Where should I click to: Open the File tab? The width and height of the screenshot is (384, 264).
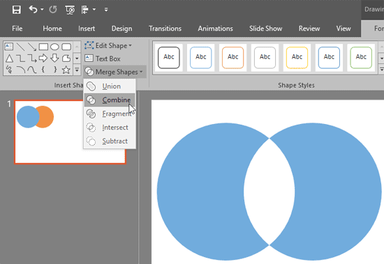click(17, 29)
